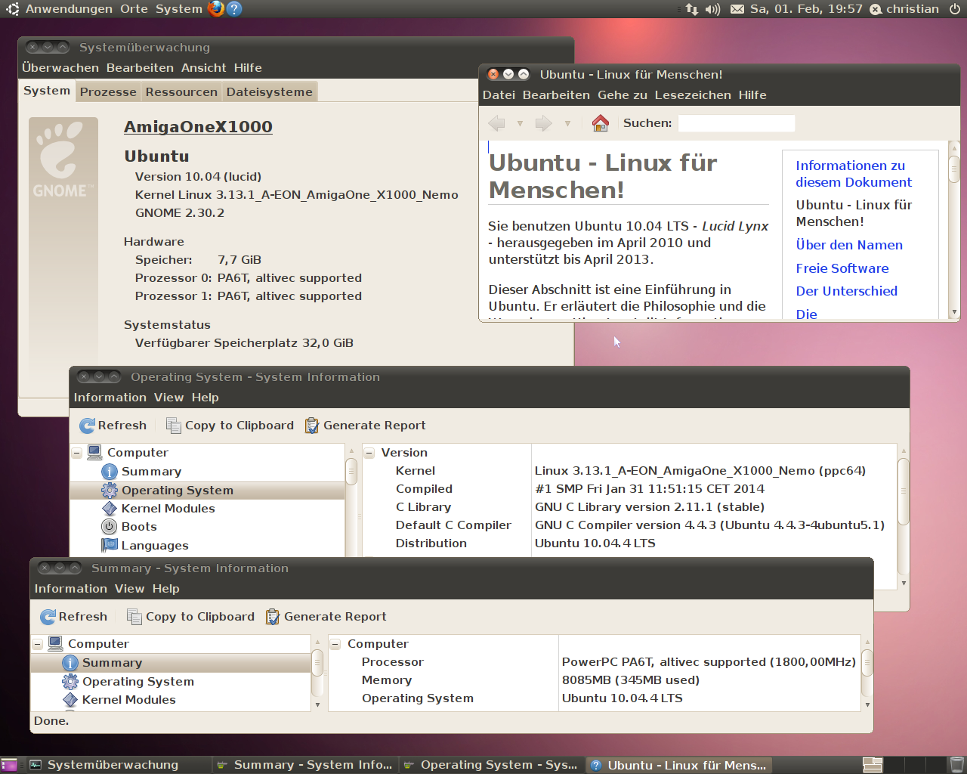Select Boots in the Computer tree
This screenshot has height=774, width=967.
pyautogui.click(x=139, y=527)
